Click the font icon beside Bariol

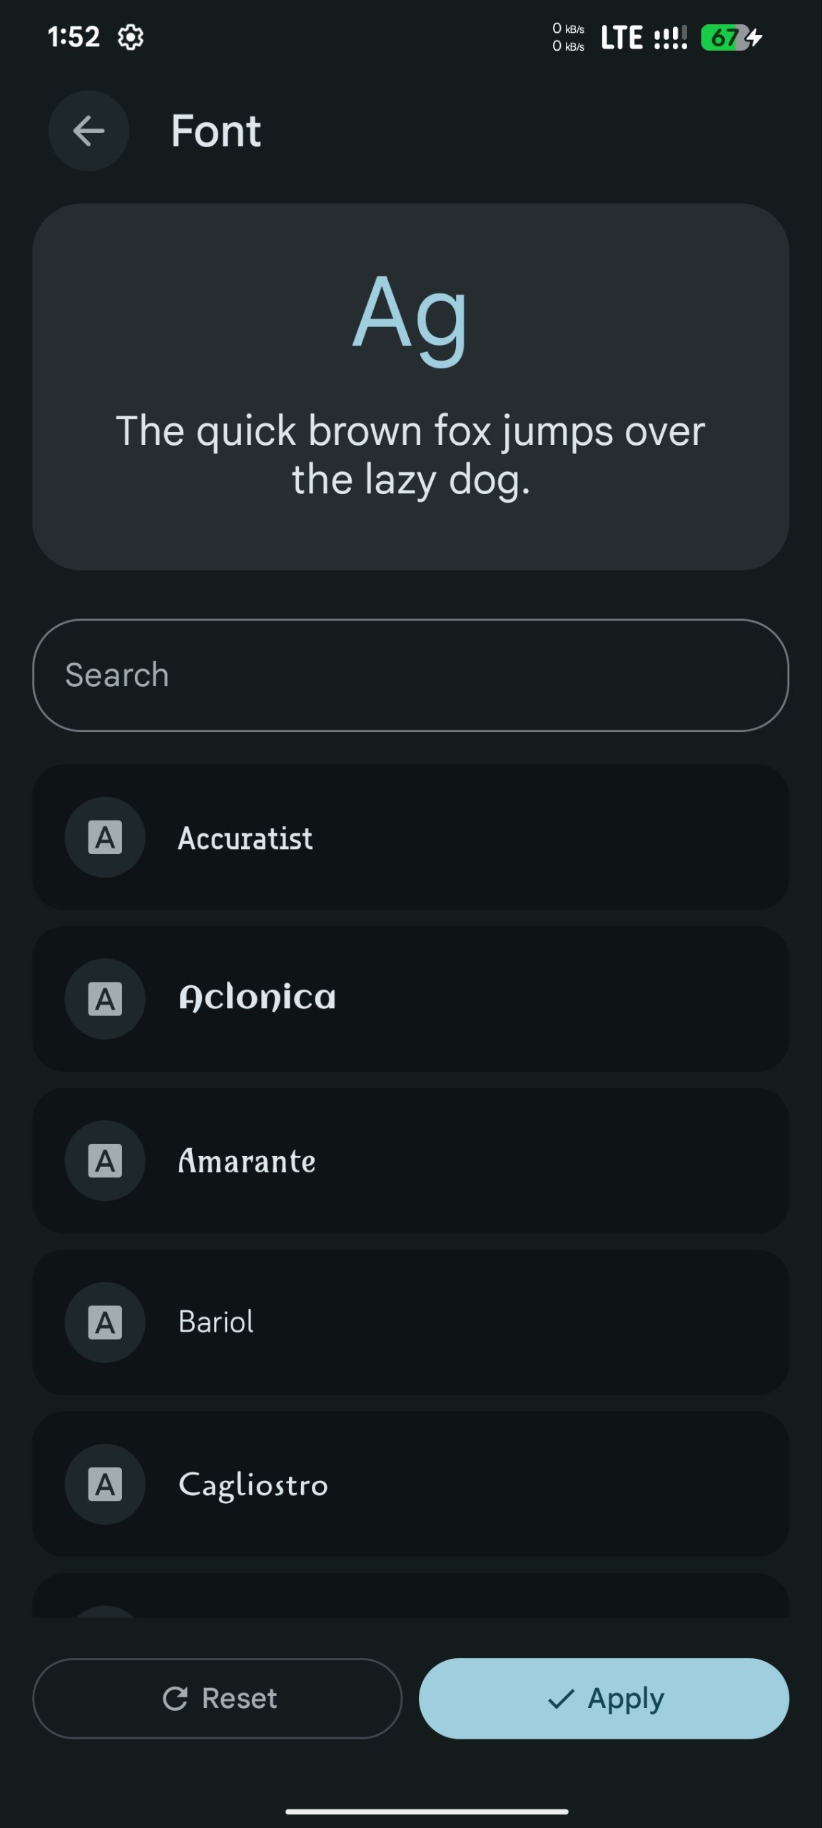tap(105, 1322)
